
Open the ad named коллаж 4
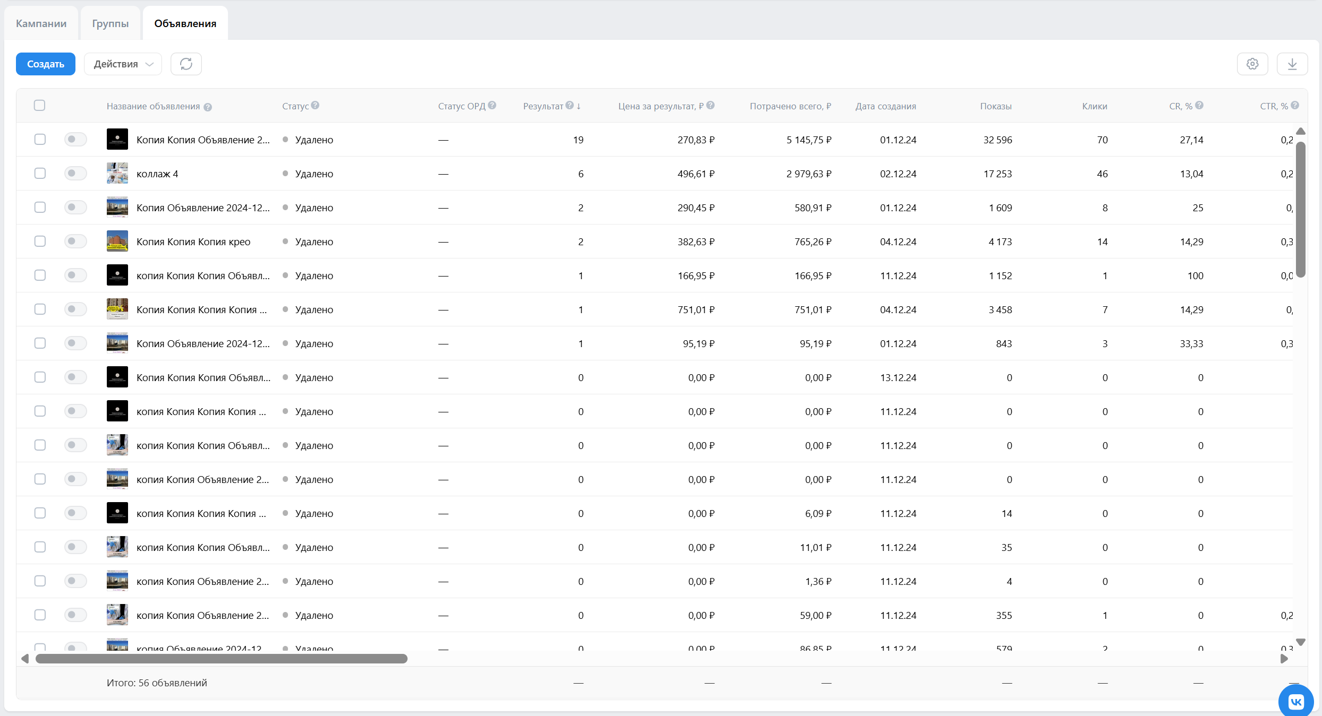[x=157, y=174]
